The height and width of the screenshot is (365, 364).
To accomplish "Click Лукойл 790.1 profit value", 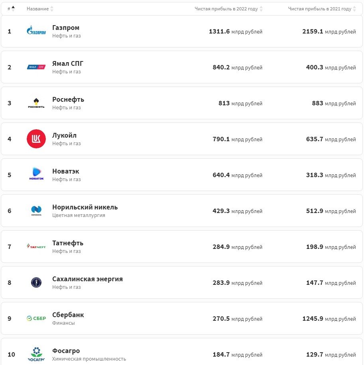I will pyautogui.click(x=221, y=139).
